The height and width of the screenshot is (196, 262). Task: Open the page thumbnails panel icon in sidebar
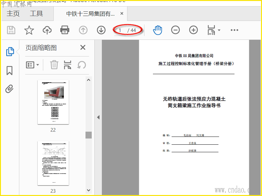[x=10, y=52]
